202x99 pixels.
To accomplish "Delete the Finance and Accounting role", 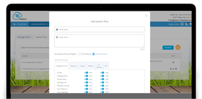I will 176,69.
